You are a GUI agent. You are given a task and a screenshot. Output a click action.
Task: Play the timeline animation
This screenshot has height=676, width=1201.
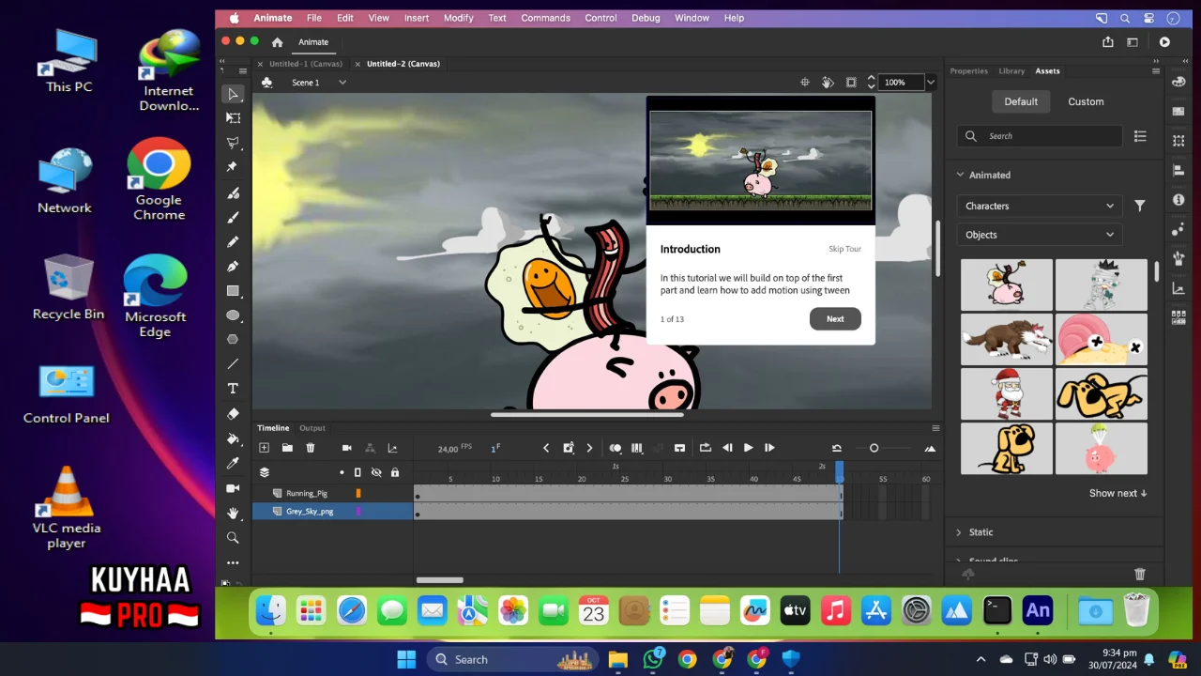point(748,448)
